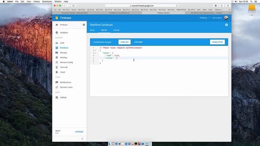Image resolution: width=260 pixels, height=146 pixels.
Task: Click the Firebase flame logo
Action: 57,18
